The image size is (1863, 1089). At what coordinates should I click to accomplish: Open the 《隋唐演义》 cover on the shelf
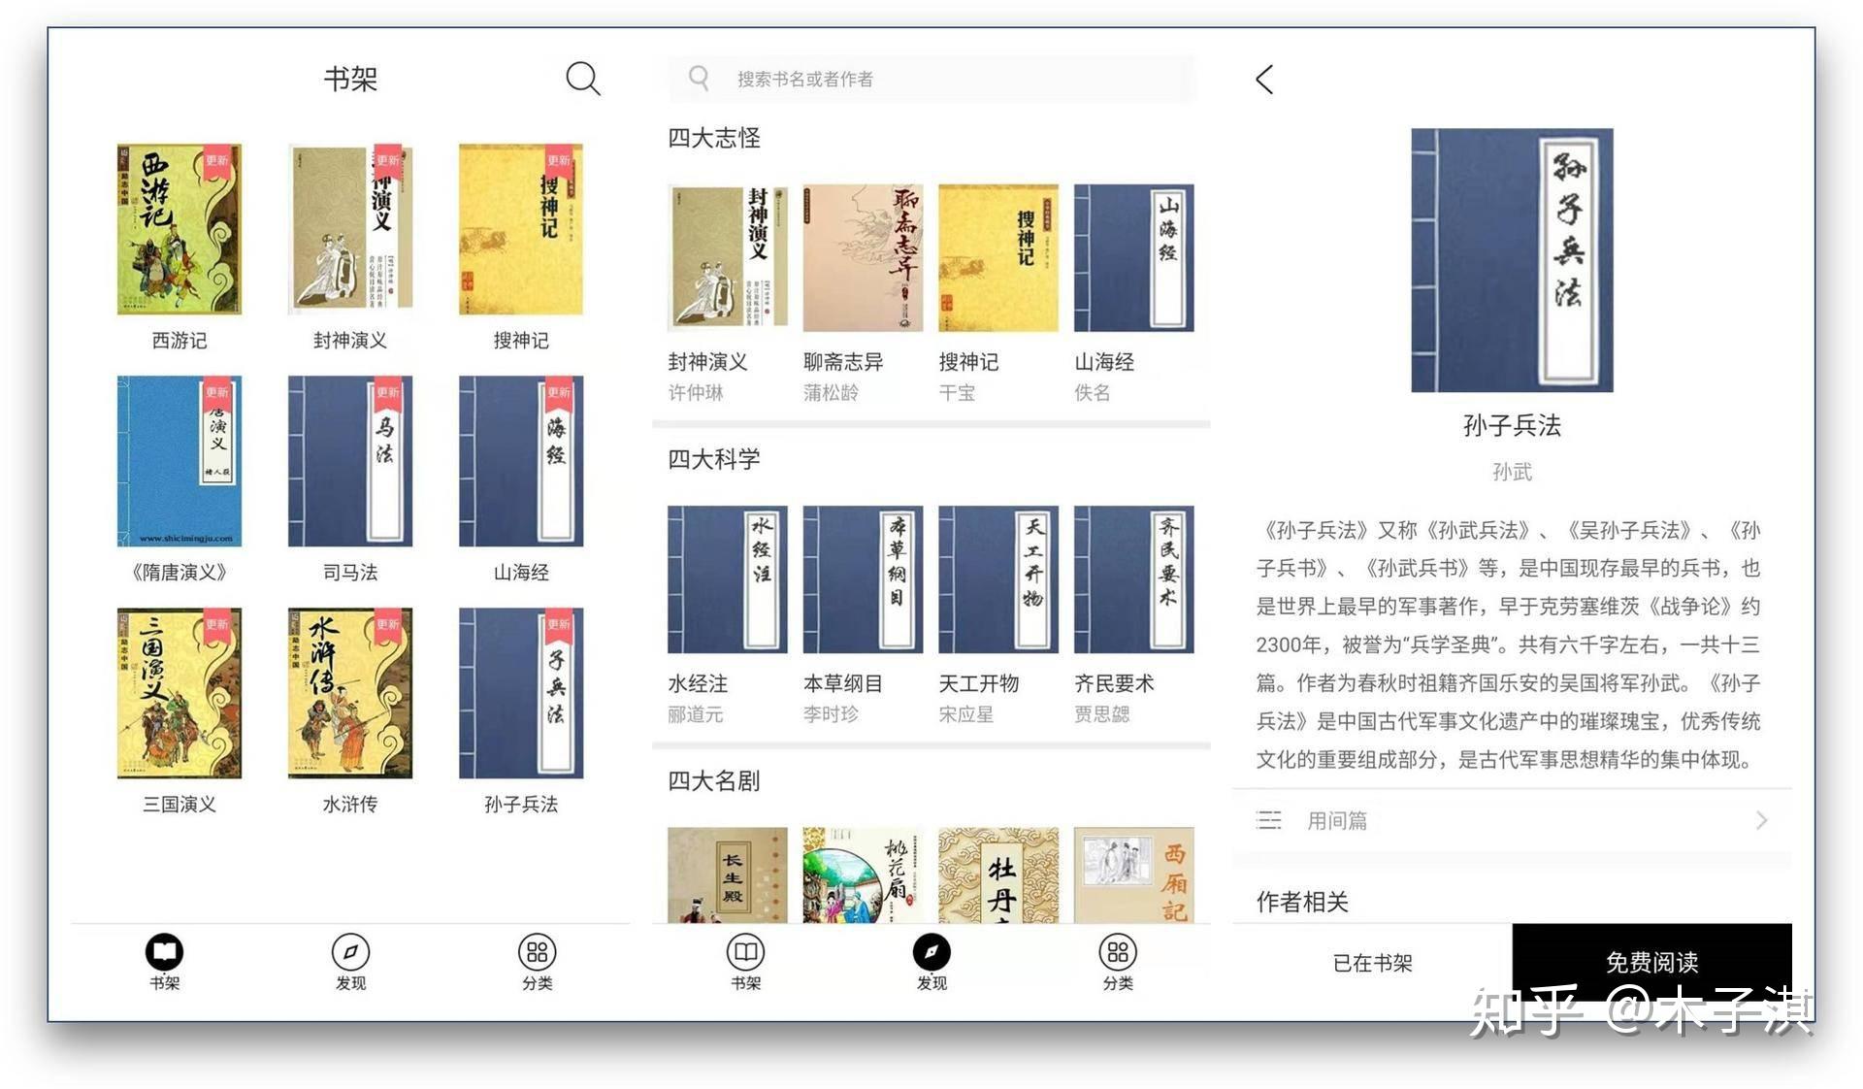[180, 461]
